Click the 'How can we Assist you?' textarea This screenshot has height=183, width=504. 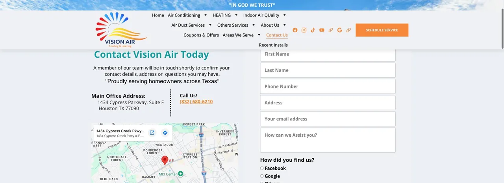pyautogui.click(x=328, y=140)
